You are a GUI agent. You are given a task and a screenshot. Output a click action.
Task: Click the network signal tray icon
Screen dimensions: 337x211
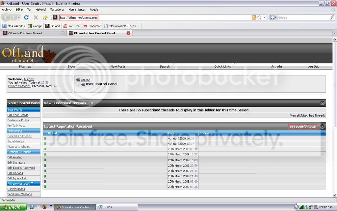pyautogui.click(x=301, y=207)
